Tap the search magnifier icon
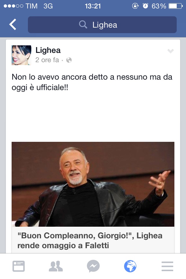 click(x=83, y=24)
